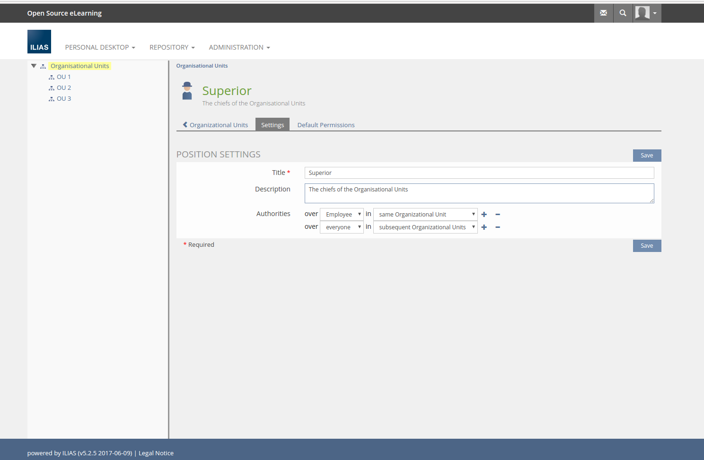Remove the everyone authority row
Image resolution: width=704 pixels, height=460 pixels.
498,227
